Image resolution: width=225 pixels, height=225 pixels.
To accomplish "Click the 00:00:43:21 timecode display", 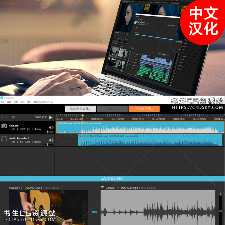I will pyautogui.click(x=41, y=117).
